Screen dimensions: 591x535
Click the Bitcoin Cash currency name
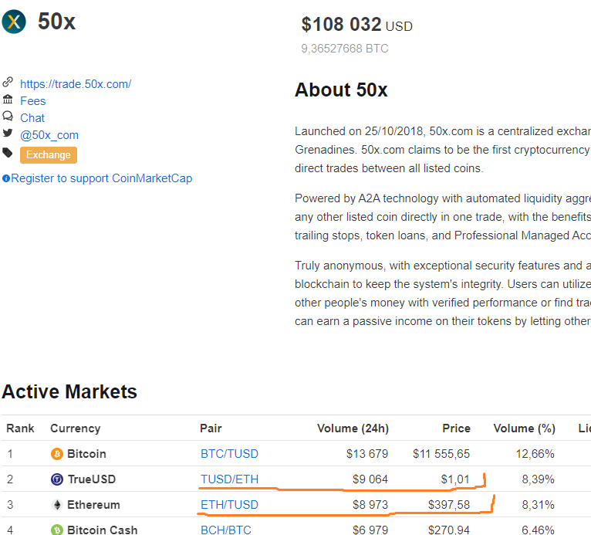pyautogui.click(x=102, y=530)
